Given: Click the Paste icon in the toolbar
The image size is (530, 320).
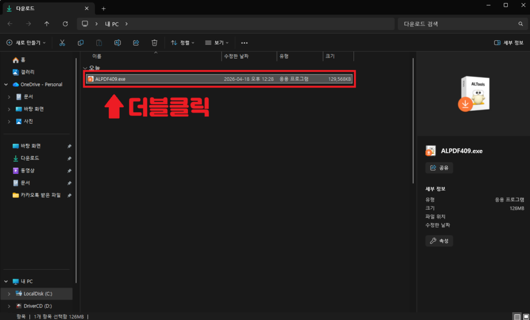Looking at the screenshot, I should click(x=99, y=42).
